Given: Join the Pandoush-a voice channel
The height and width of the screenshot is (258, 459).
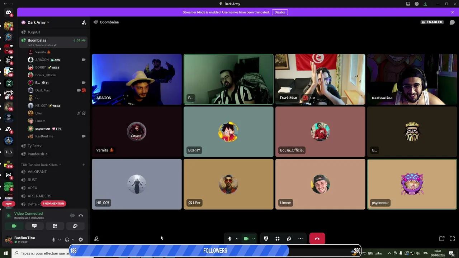Looking at the screenshot, I should 53,154.
